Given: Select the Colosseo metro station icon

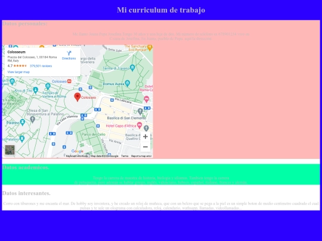Looking at the screenshot, I should click(x=69, y=82).
